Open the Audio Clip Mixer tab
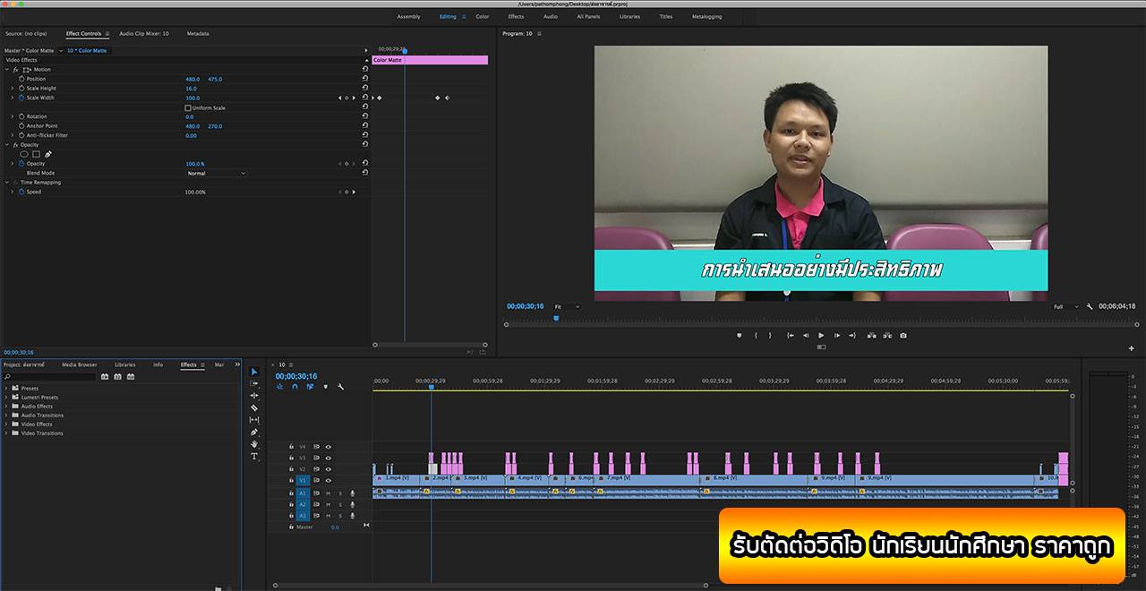The image size is (1146, 591). pos(143,34)
